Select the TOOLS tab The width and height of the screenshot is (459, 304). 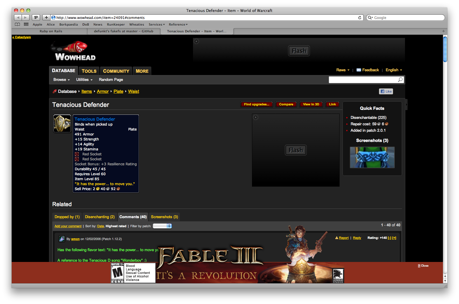click(89, 71)
